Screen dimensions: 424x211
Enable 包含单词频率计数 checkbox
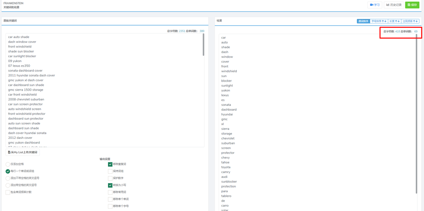pos(8,192)
